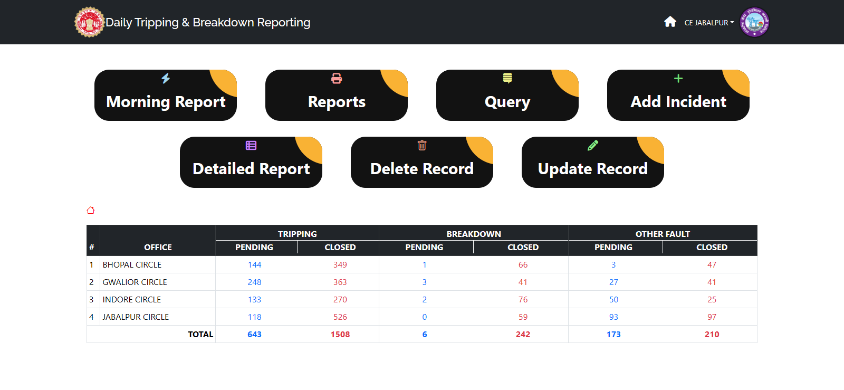Click the small red home icon above the table

tap(91, 210)
